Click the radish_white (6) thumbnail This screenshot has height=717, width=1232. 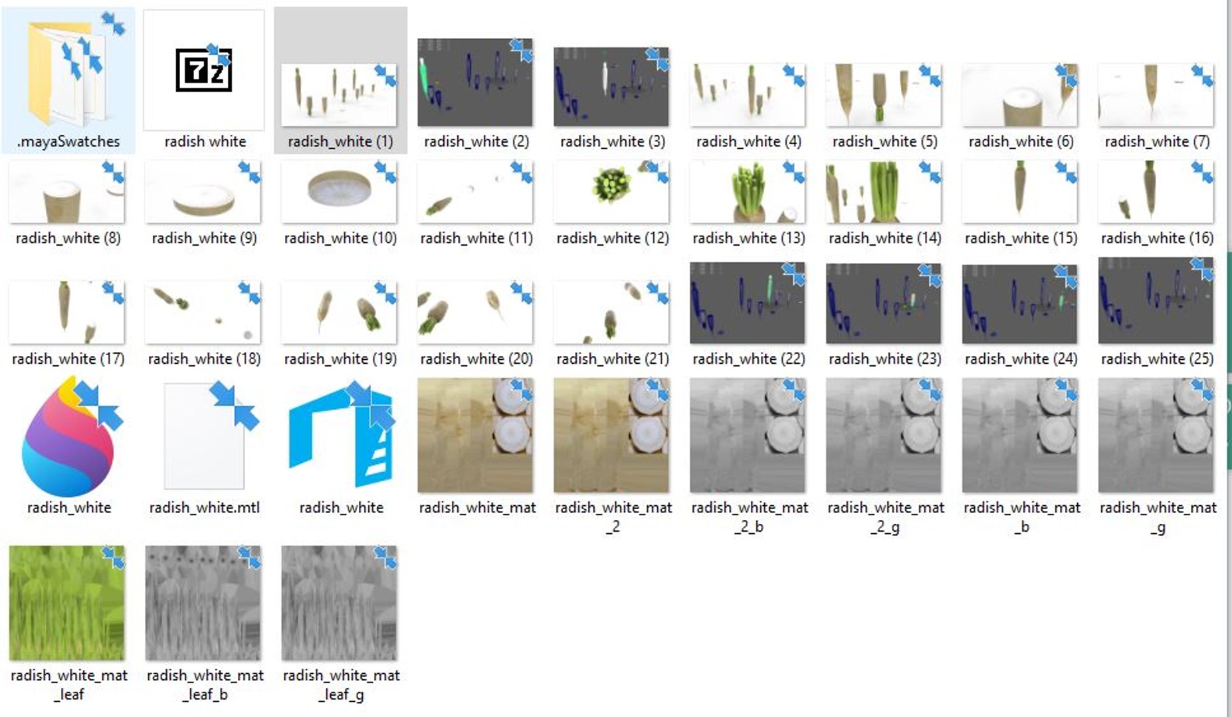pos(1020,94)
